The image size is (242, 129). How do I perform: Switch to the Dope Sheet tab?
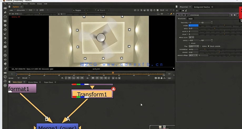pos(48,82)
